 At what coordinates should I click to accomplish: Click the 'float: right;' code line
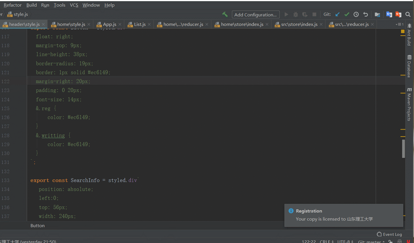54,37
